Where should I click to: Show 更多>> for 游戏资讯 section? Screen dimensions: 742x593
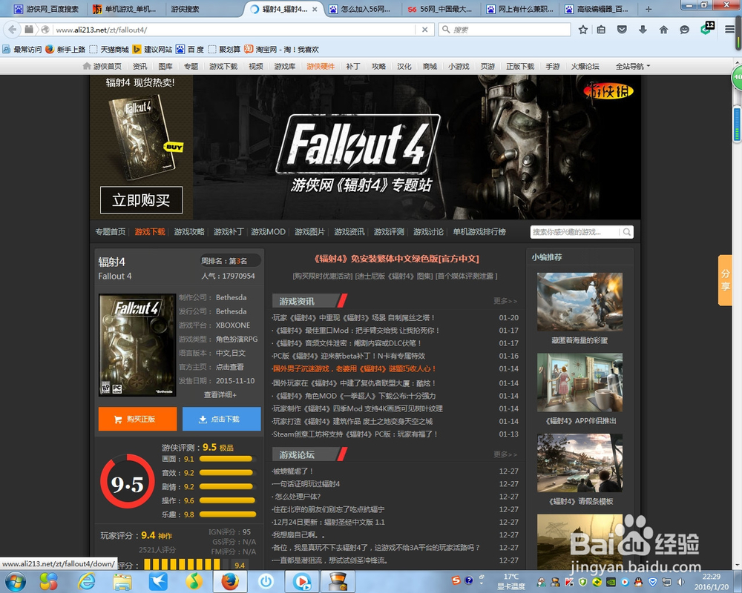[505, 301]
